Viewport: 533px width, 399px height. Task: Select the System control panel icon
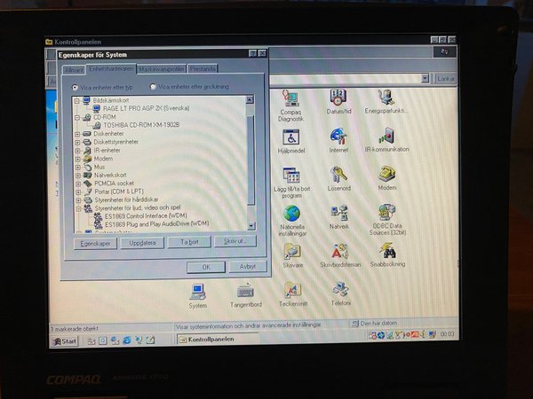pyautogui.click(x=197, y=296)
